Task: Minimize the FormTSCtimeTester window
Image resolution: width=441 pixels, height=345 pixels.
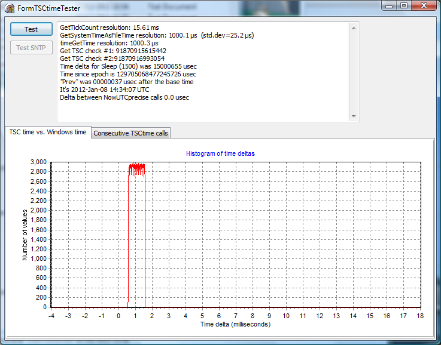Action: (389, 5)
